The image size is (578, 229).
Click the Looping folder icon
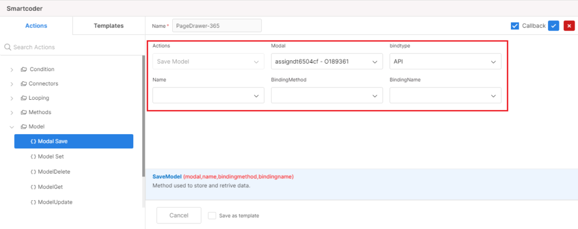(x=24, y=98)
